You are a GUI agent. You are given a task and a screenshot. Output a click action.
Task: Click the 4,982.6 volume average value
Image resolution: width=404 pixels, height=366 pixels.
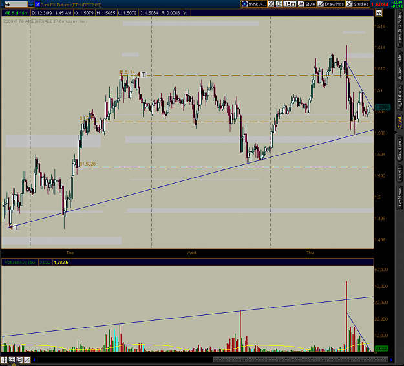coord(61,263)
